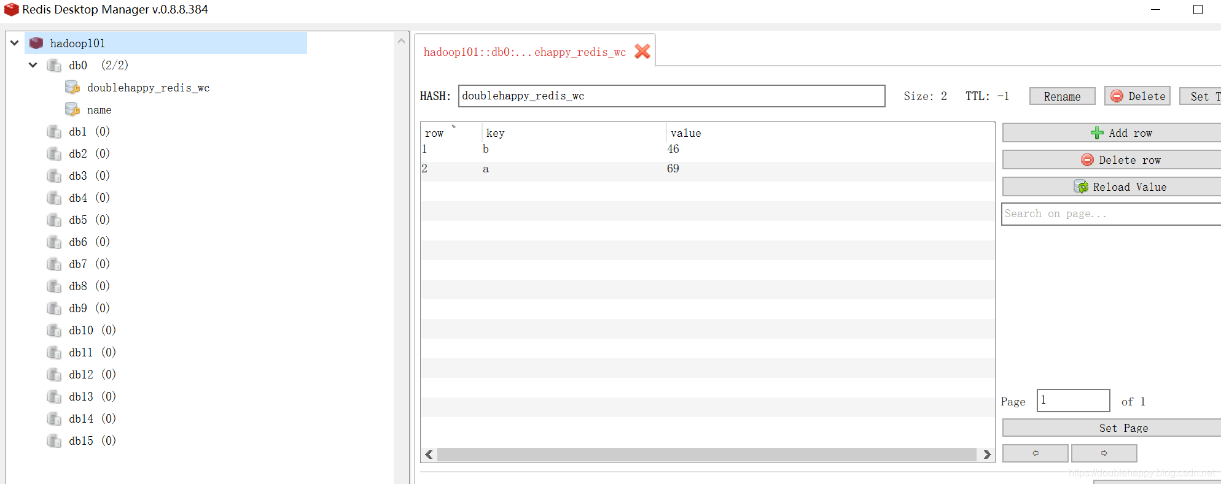
Task: Click the db12 database icon
Action: [x=54, y=374]
